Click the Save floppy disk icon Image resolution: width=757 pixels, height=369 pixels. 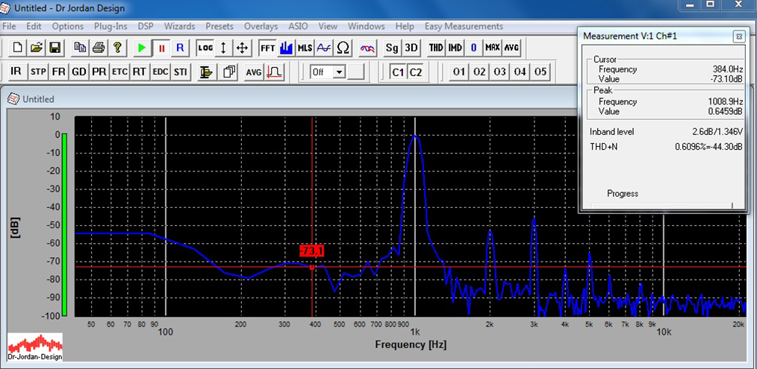tap(54, 48)
